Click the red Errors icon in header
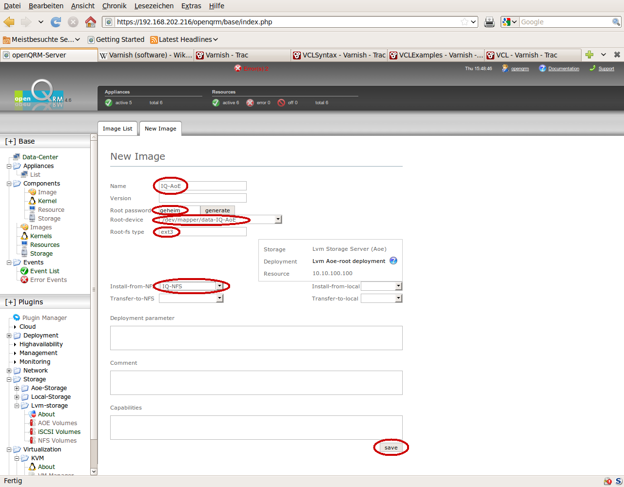This screenshot has width=624, height=487. 238,69
